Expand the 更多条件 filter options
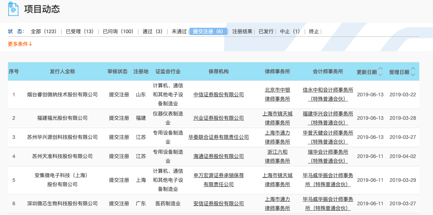 tap(20, 44)
